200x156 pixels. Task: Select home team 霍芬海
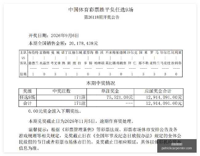88,52
